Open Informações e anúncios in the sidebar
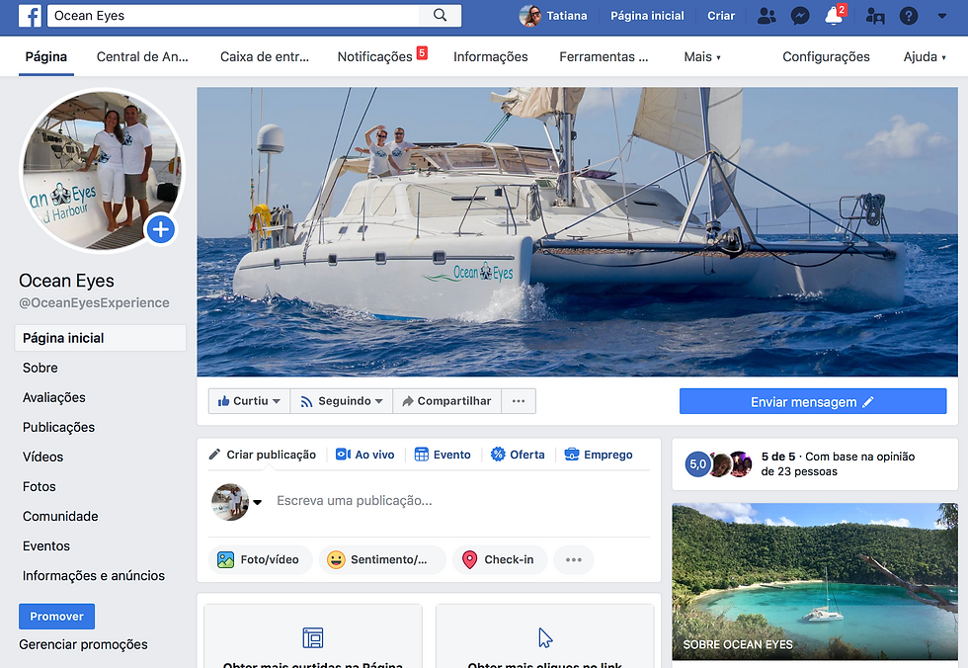968x668 pixels. tap(94, 575)
